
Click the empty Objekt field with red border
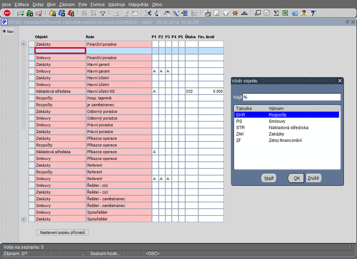tap(60, 51)
